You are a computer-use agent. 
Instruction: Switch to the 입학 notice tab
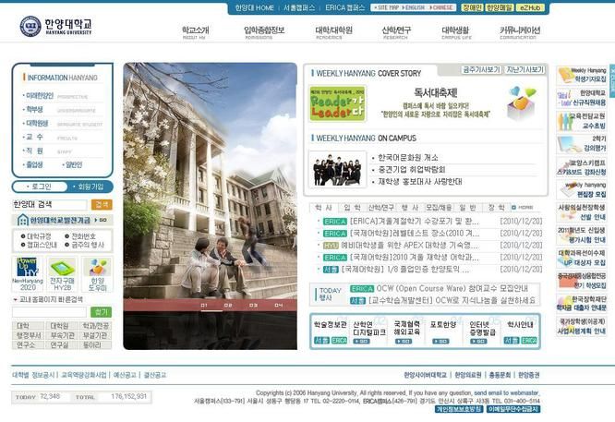(352, 208)
